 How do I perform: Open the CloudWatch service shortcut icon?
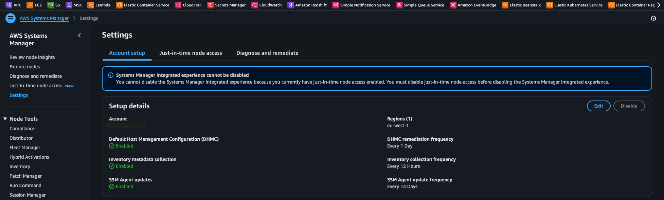pos(254,5)
